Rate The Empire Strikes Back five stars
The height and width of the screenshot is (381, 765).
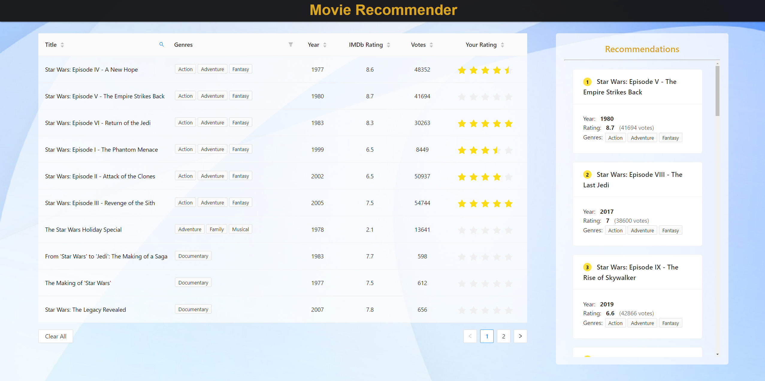click(508, 97)
